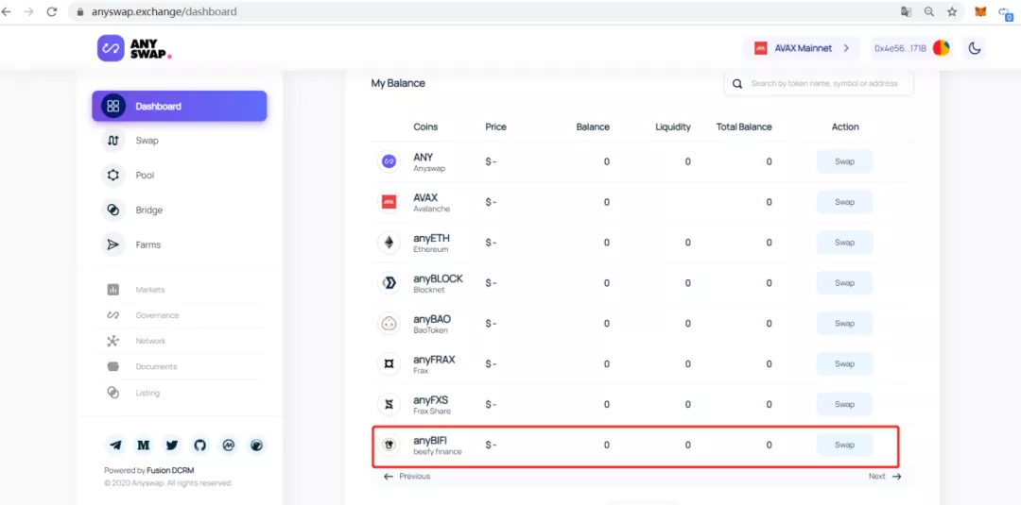
Task: Swap the ANY token
Action: [x=844, y=161]
